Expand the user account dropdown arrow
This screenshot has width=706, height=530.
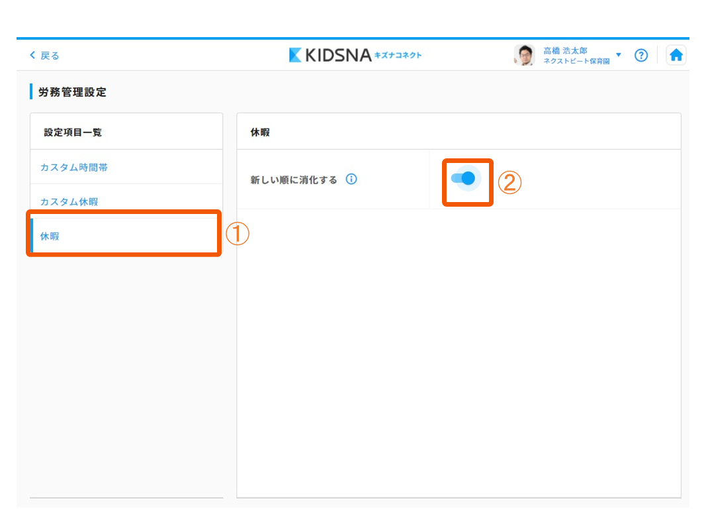click(x=619, y=55)
